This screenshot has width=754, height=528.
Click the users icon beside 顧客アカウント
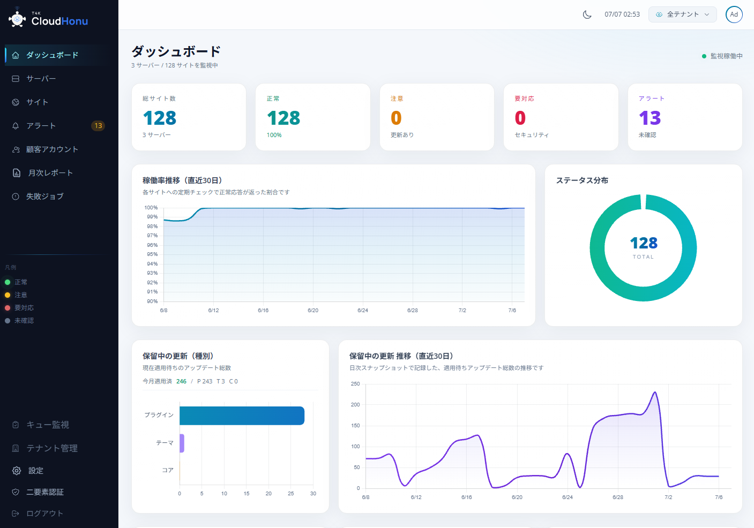16,149
